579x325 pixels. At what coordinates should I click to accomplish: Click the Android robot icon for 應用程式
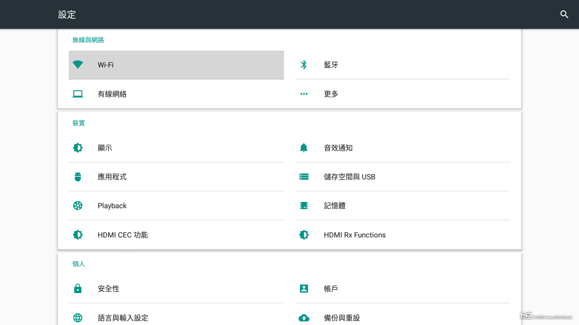78,177
